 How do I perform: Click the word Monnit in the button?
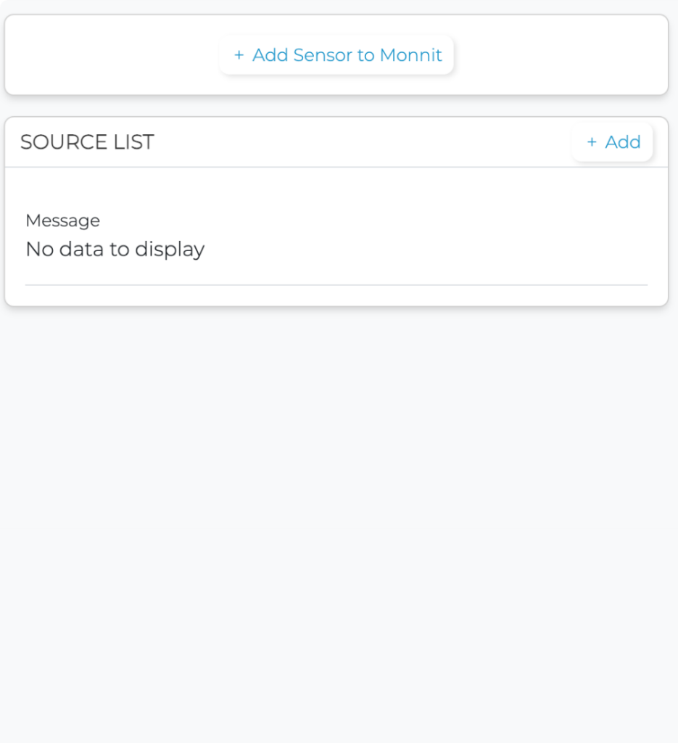point(410,55)
